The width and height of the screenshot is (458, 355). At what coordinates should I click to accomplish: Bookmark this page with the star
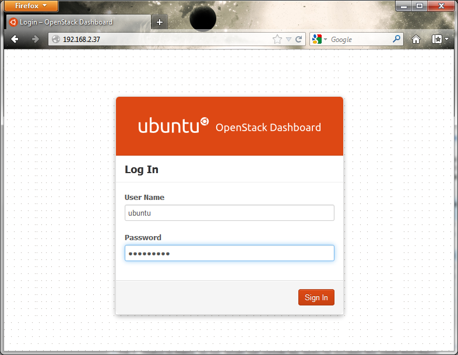click(x=277, y=39)
